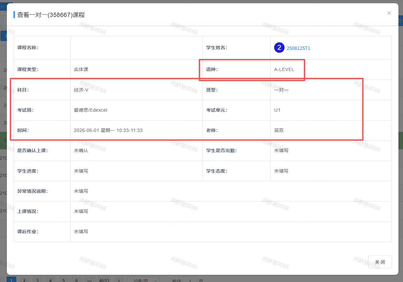Screen dimensions: 403x282
Task: Click the 关闭 button
Action: coord(380,262)
